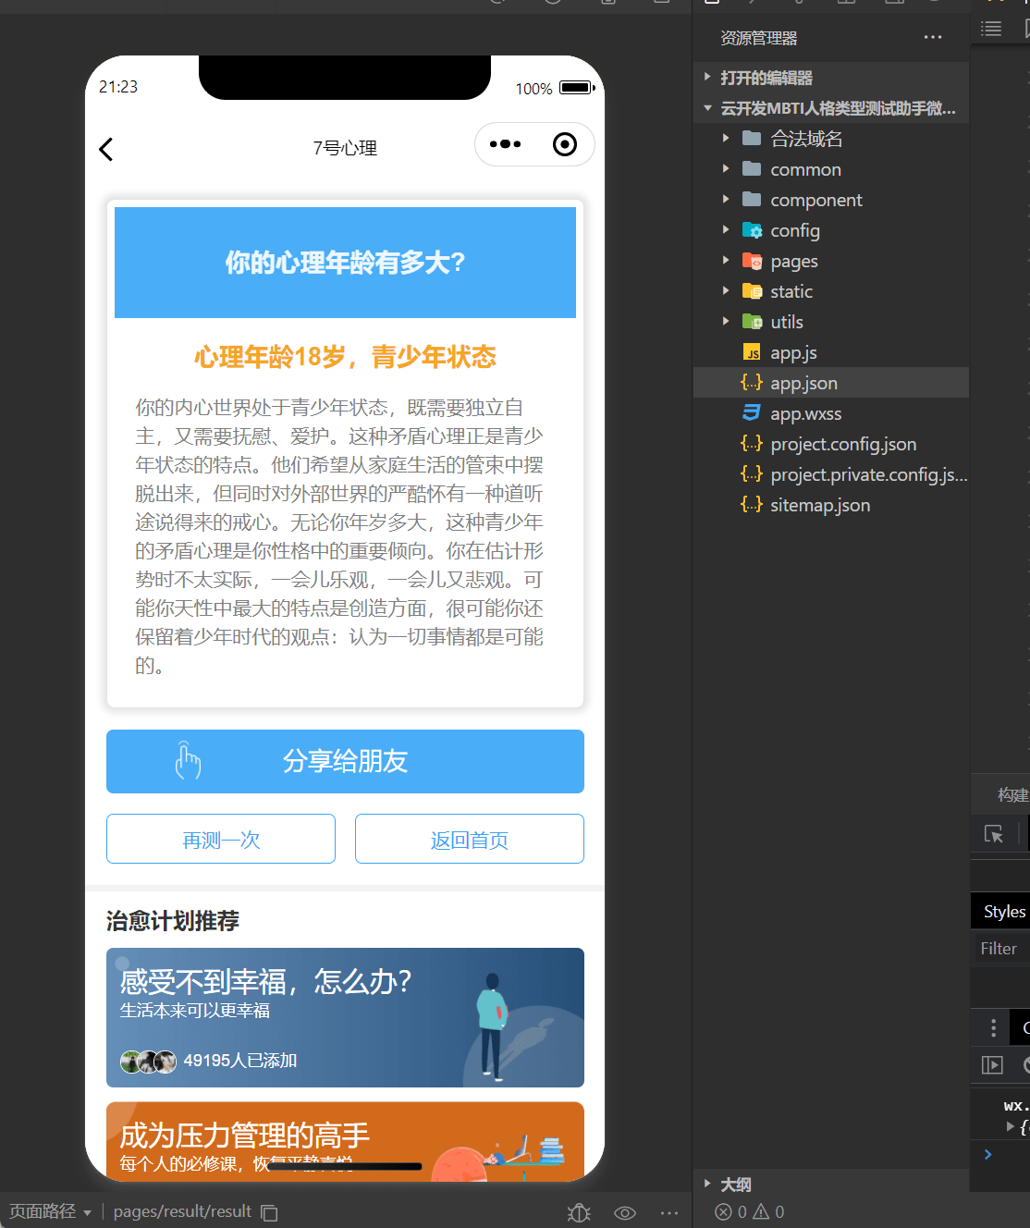Viewport: 1030px width, 1228px height.
Task: Click the pages/result/result path link
Action: point(182,1211)
